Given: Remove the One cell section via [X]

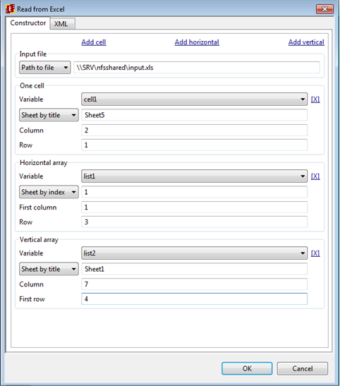Looking at the screenshot, I should tap(315, 99).
